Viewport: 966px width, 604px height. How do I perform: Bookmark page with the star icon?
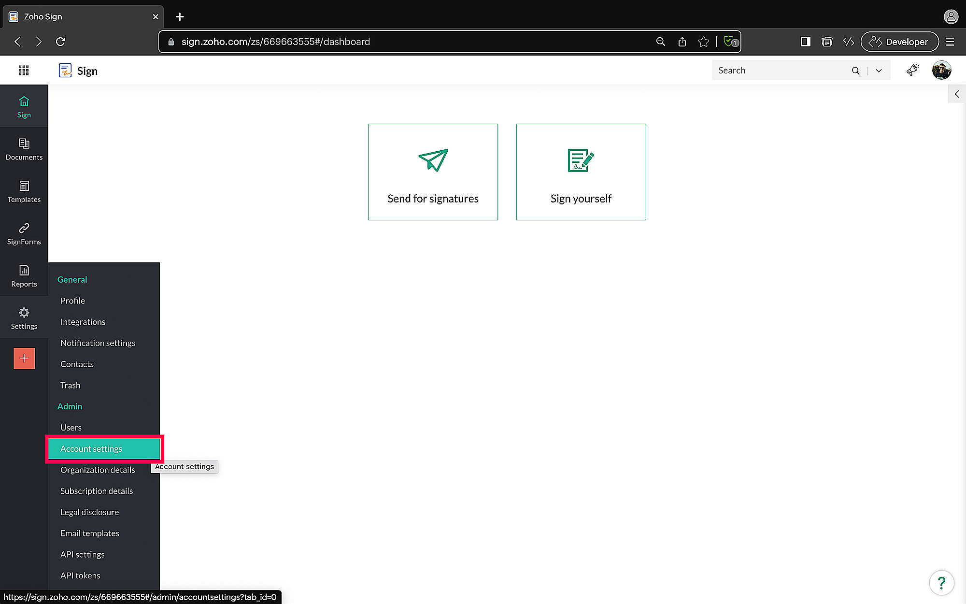coord(703,42)
